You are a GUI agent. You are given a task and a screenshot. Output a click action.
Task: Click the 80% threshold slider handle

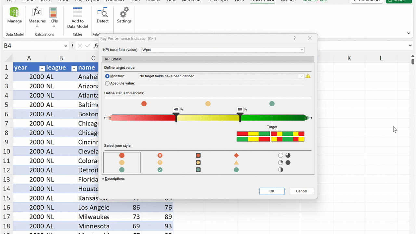240,117
